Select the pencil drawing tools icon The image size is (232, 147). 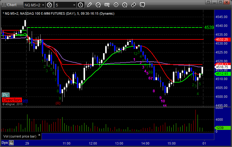pos(89,5)
